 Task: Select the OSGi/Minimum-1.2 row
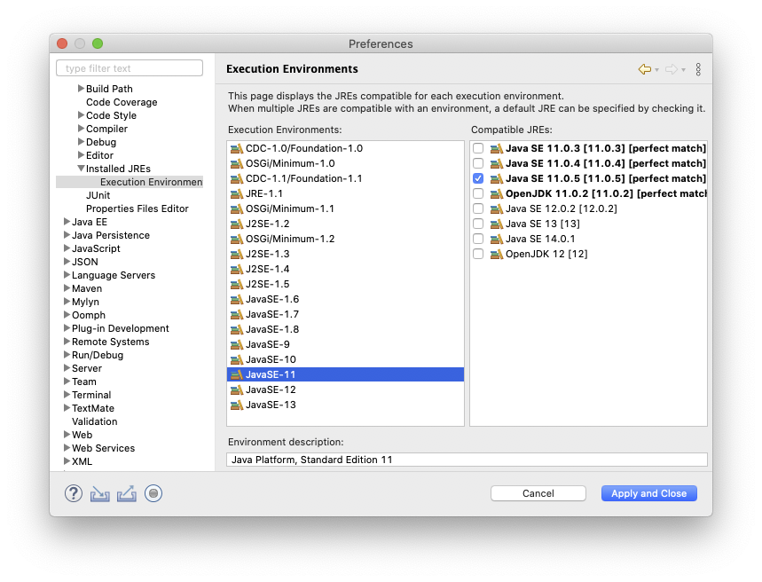(x=345, y=240)
